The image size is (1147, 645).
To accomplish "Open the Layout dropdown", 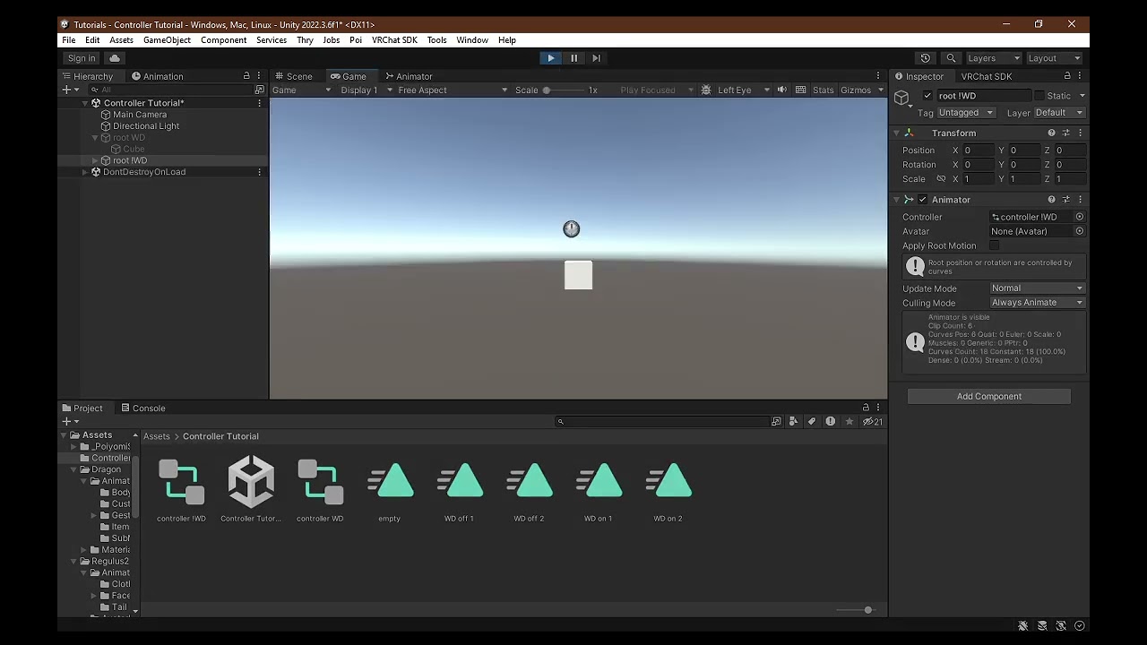I will tap(1054, 58).
